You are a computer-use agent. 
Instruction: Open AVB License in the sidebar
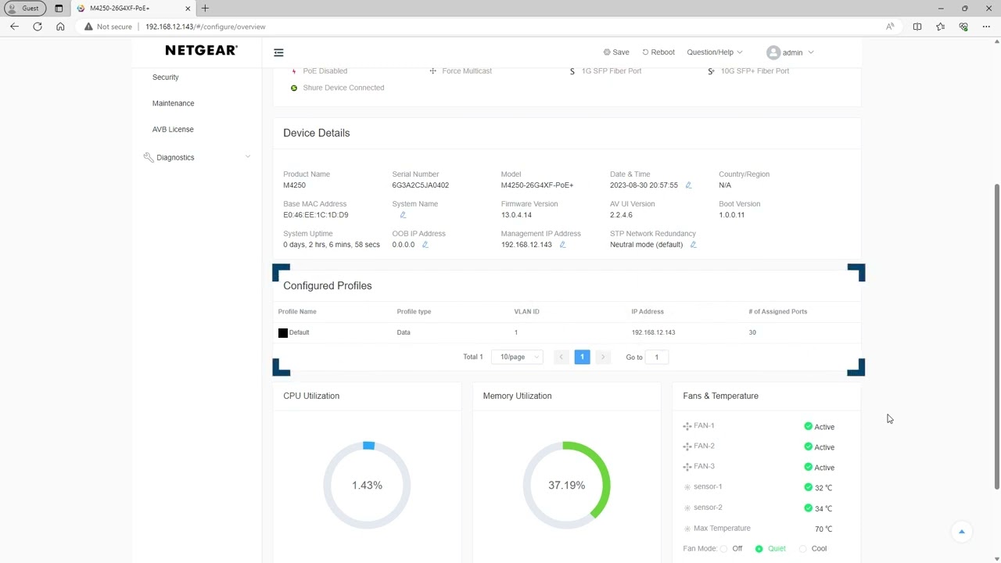173,129
